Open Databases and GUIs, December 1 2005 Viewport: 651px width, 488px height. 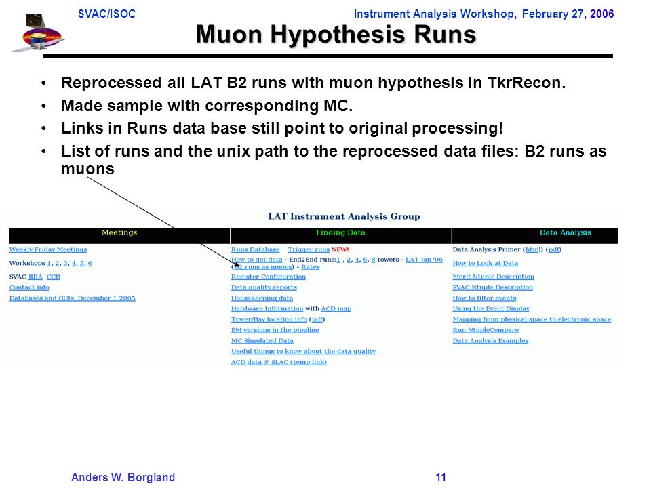73,298
